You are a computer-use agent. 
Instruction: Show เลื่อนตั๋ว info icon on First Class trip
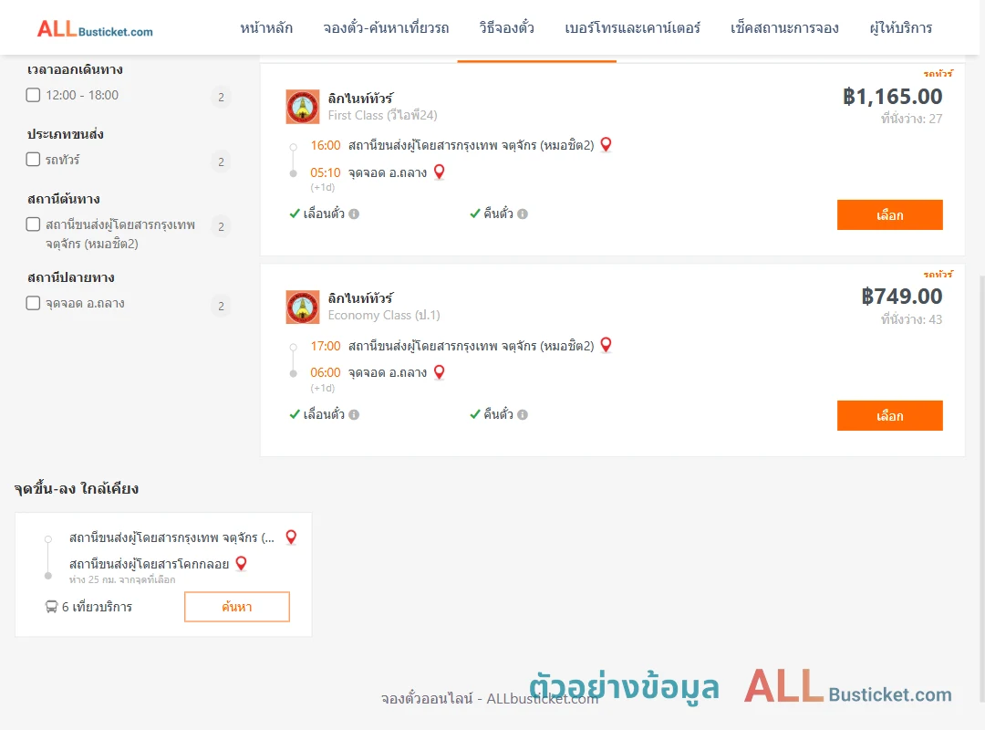(x=354, y=214)
